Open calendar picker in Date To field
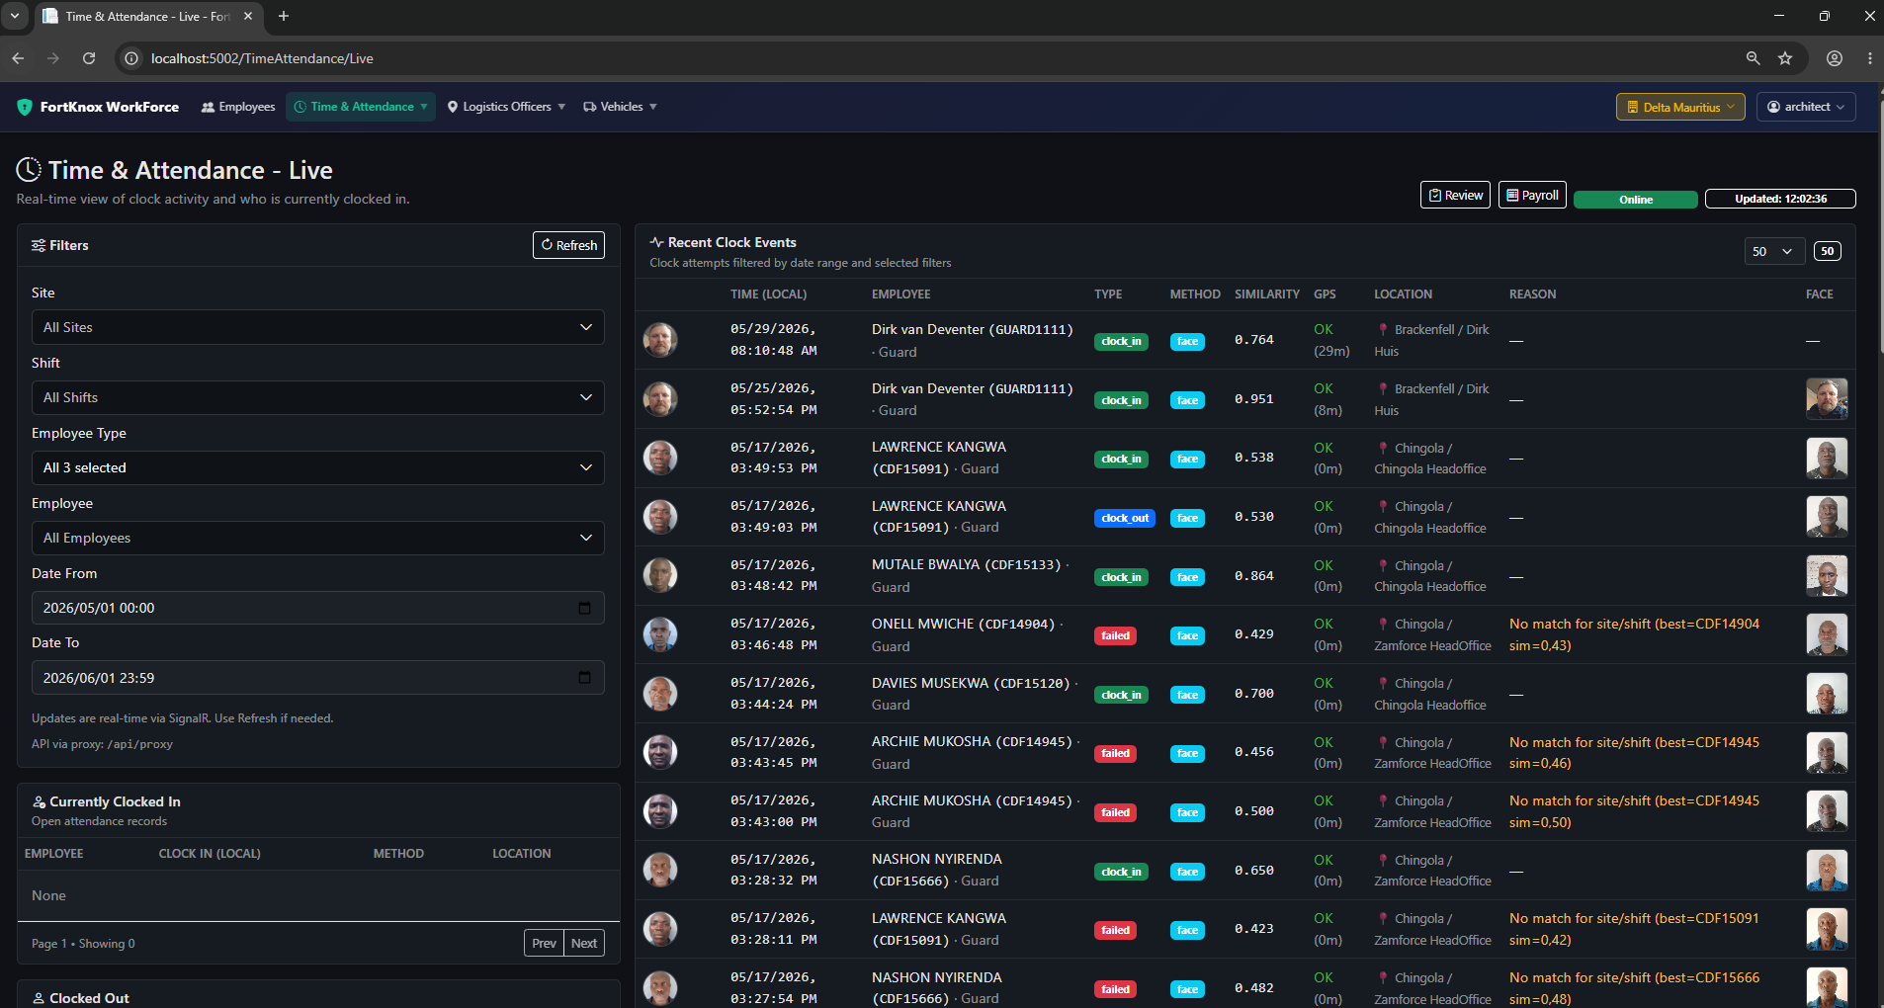The height and width of the screenshot is (1008, 1884). 584,678
